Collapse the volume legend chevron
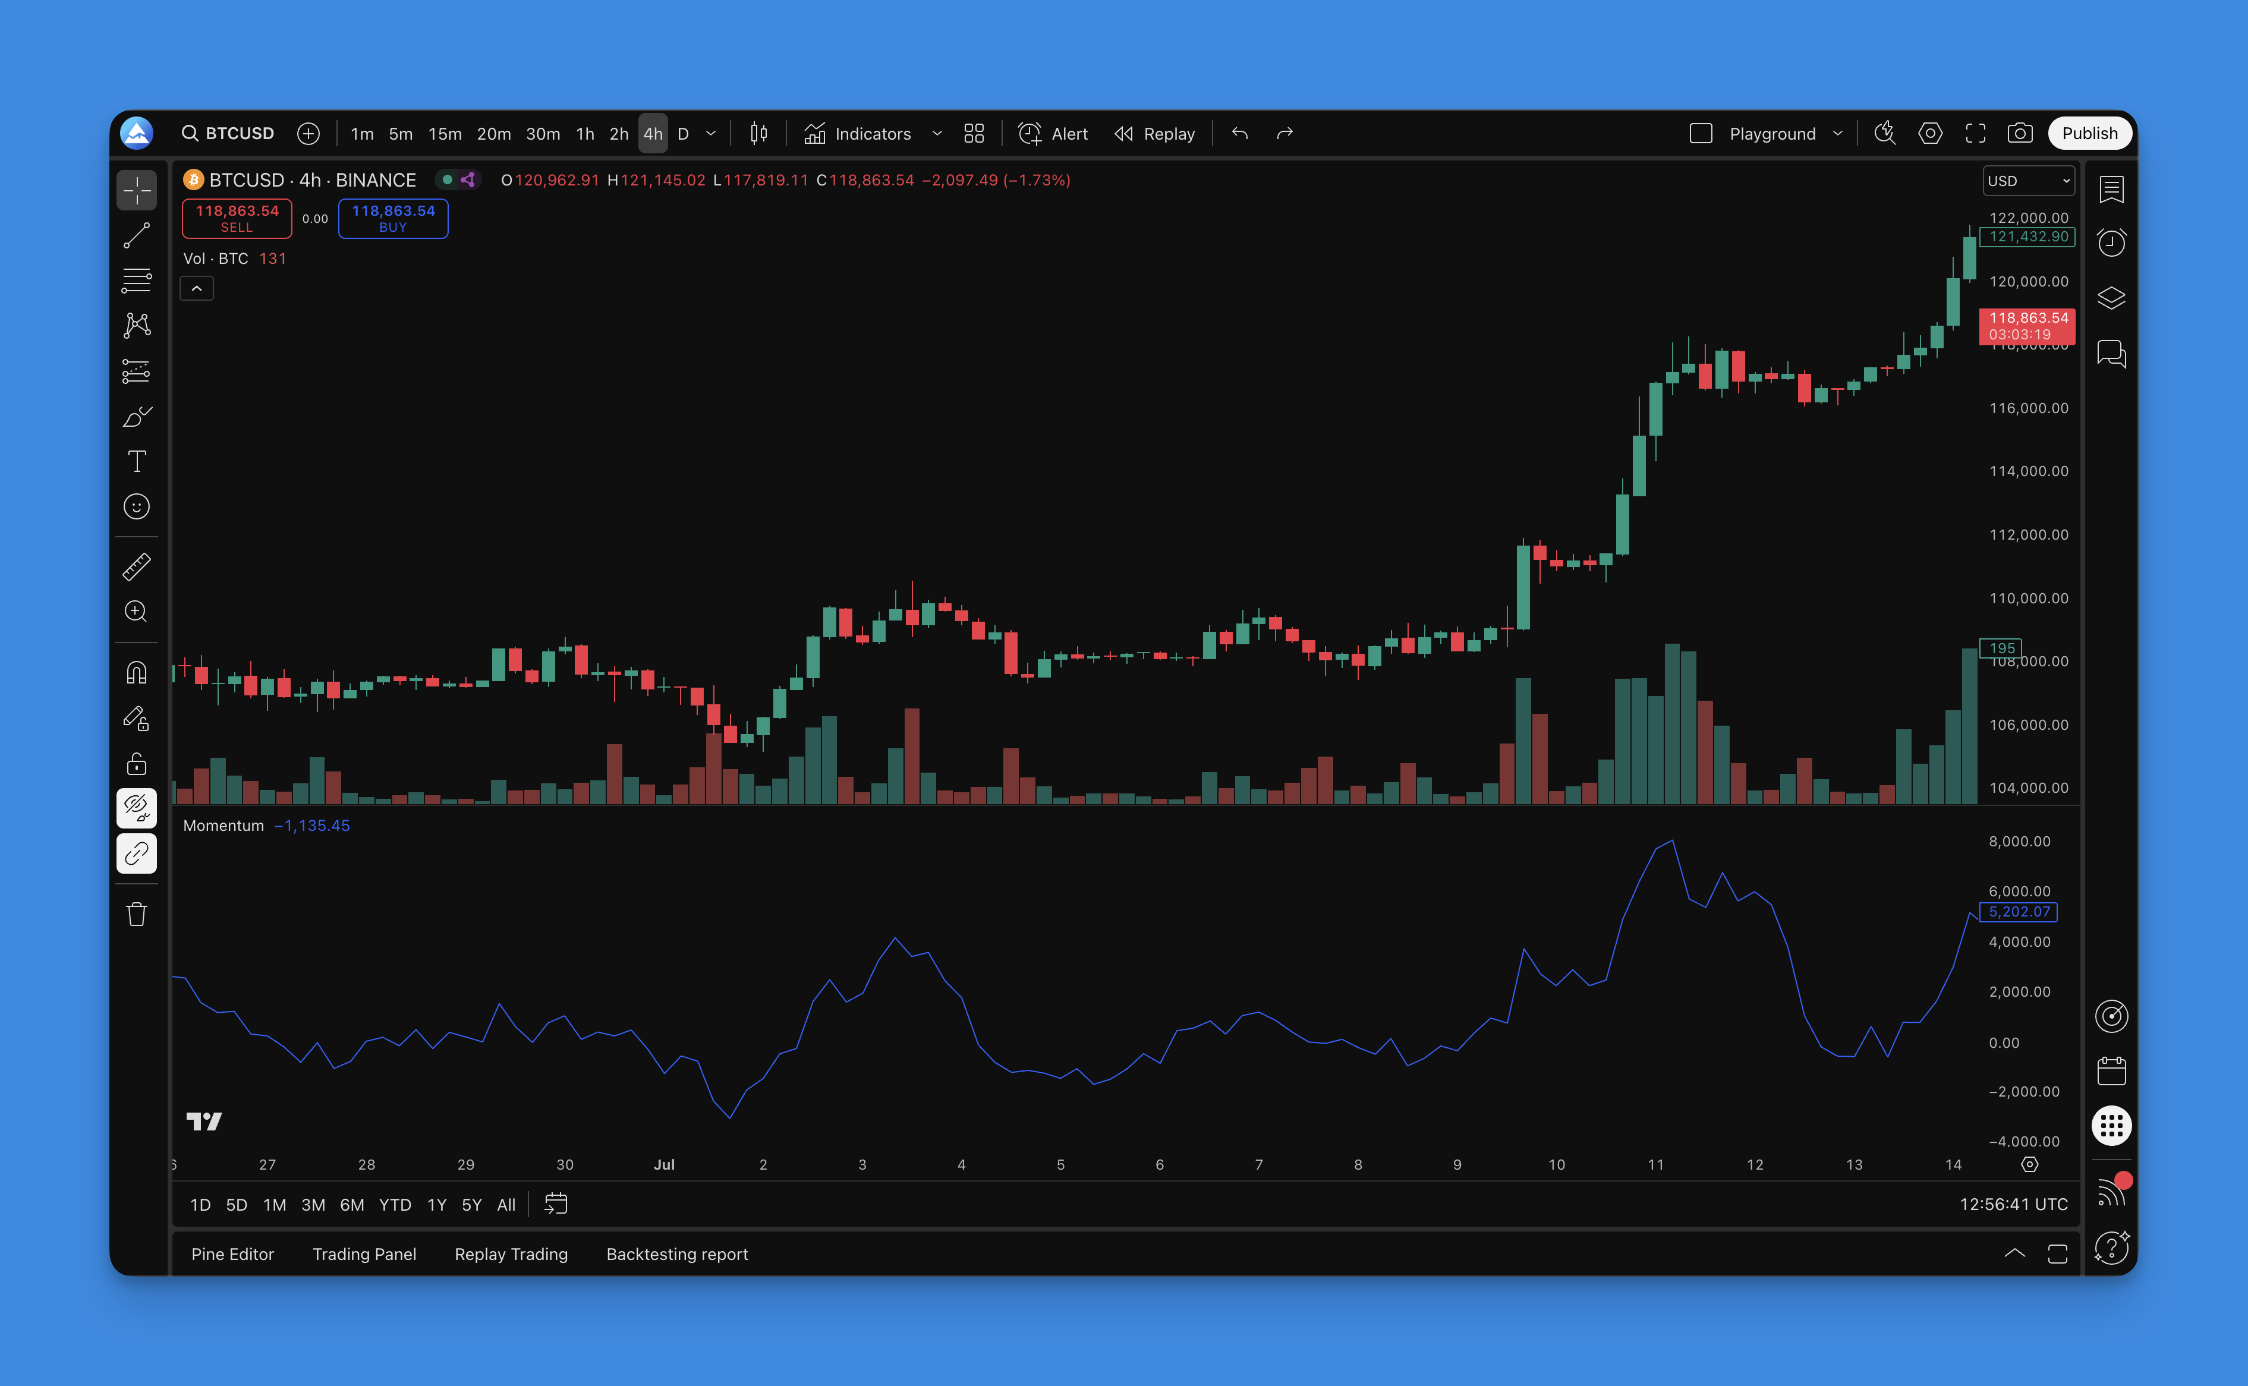This screenshot has height=1386, width=2248. [x=196, y=288]
